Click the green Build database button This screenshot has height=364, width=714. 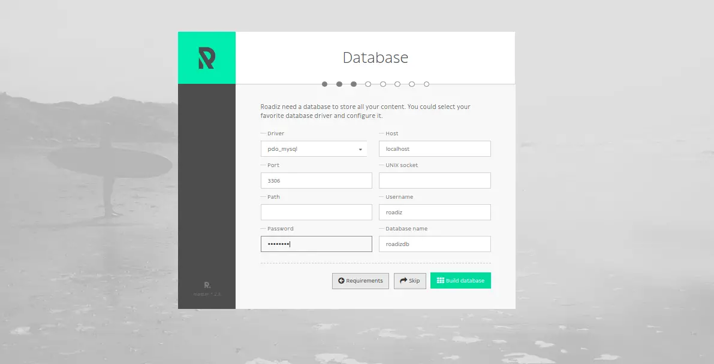pyautogui.click(x=460, y=281)
